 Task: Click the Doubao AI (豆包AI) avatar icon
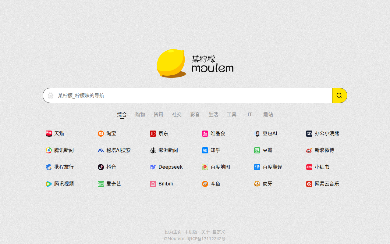click(257, 134)
